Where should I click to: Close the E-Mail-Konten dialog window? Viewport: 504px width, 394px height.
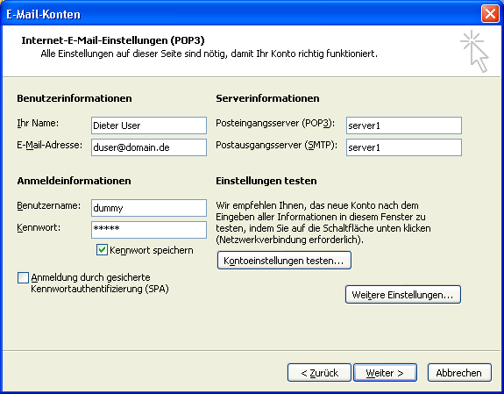490,14
